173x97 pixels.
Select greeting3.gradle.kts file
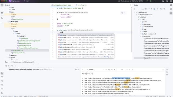24,43
